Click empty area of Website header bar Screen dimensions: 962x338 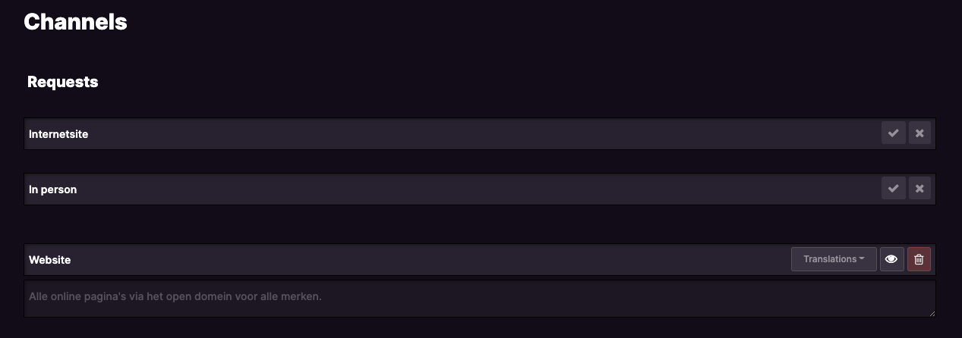(x=425, y=260)
